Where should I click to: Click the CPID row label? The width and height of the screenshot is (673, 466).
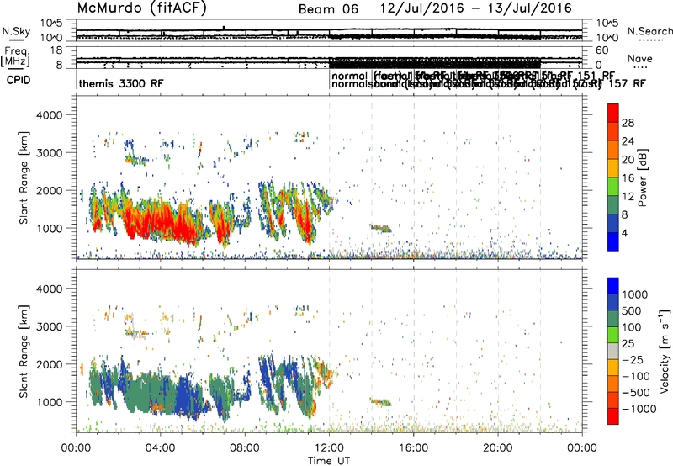[19, 80]
